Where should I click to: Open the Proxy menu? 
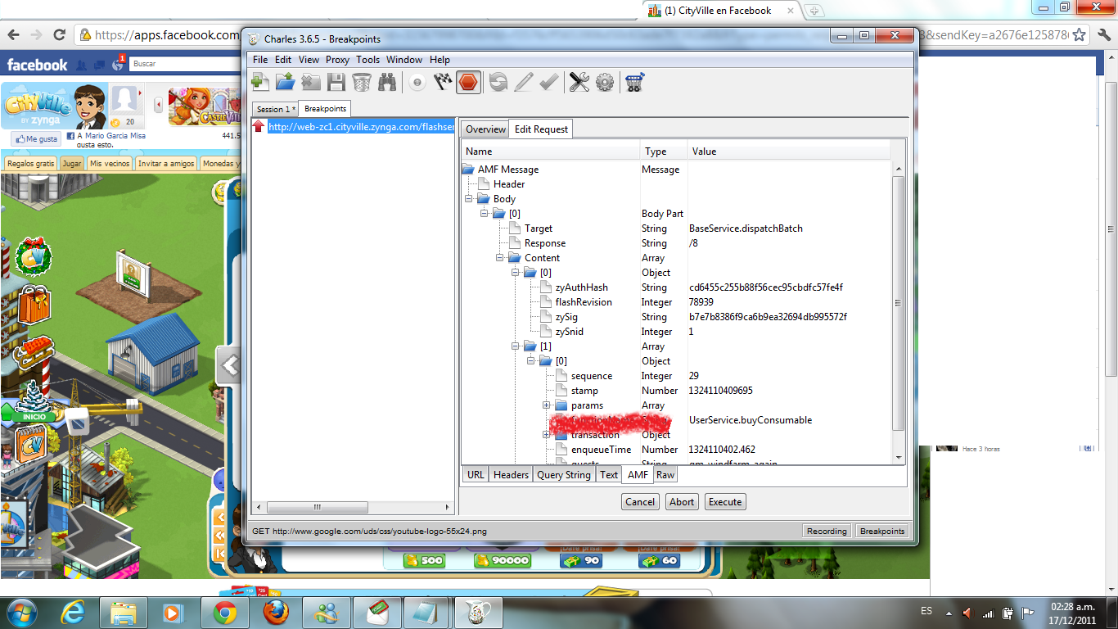(x=337, y=60)
